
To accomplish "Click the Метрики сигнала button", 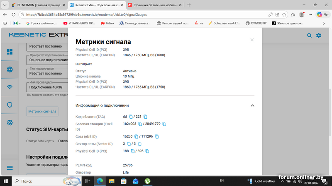I will click(x=42, y=111).
